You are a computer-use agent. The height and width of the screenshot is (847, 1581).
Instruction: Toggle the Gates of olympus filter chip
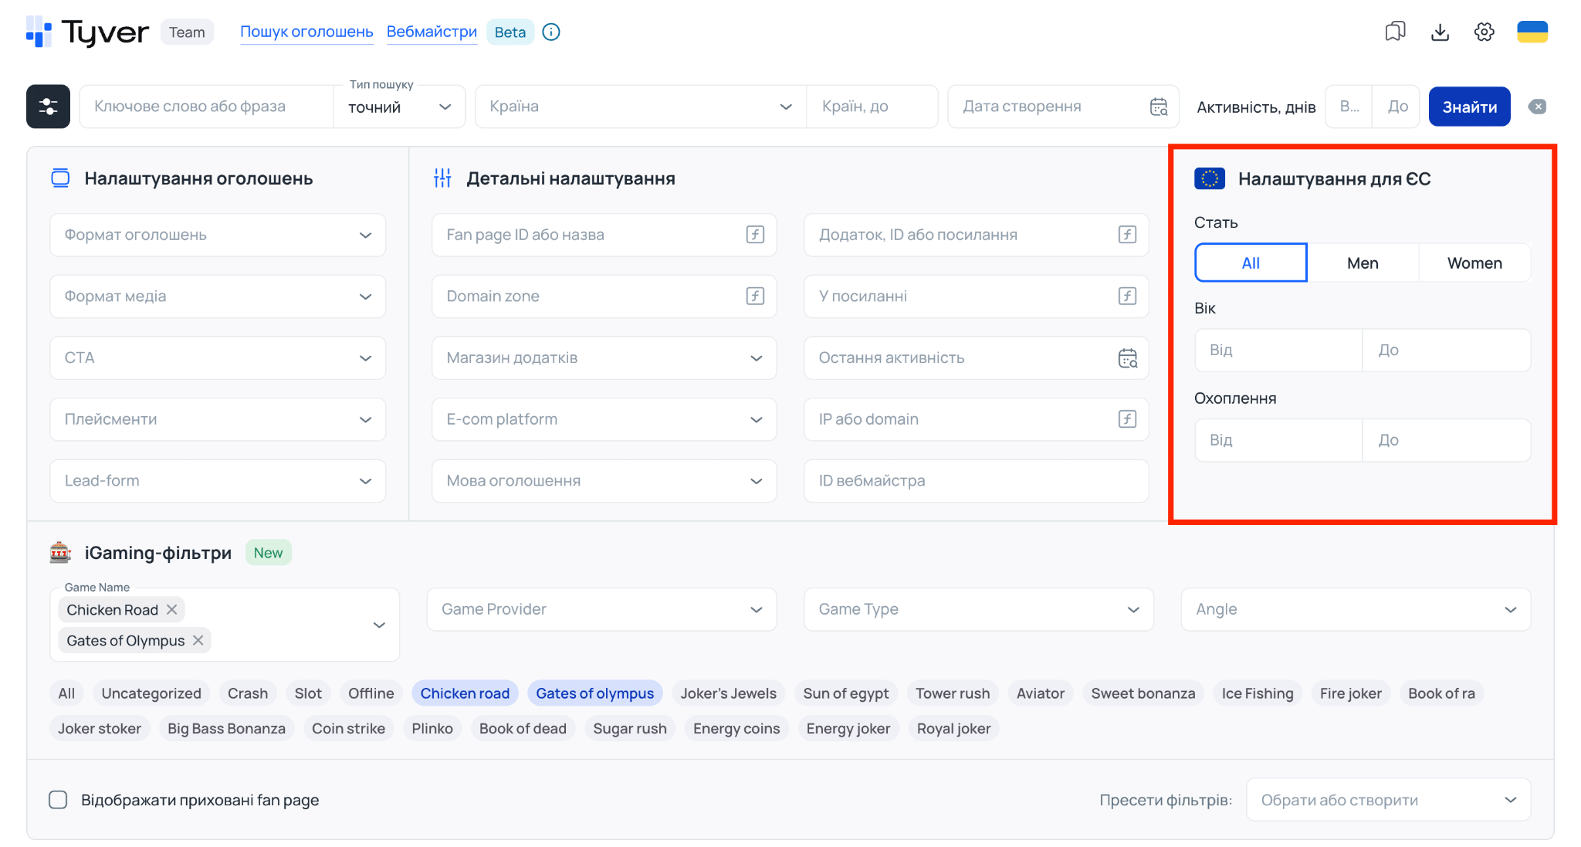coord(594,693)
